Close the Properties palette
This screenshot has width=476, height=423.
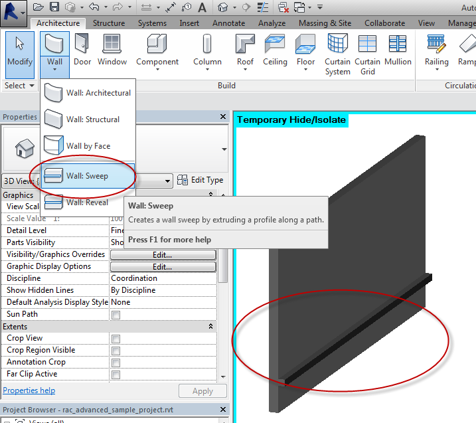click(223, 117)
